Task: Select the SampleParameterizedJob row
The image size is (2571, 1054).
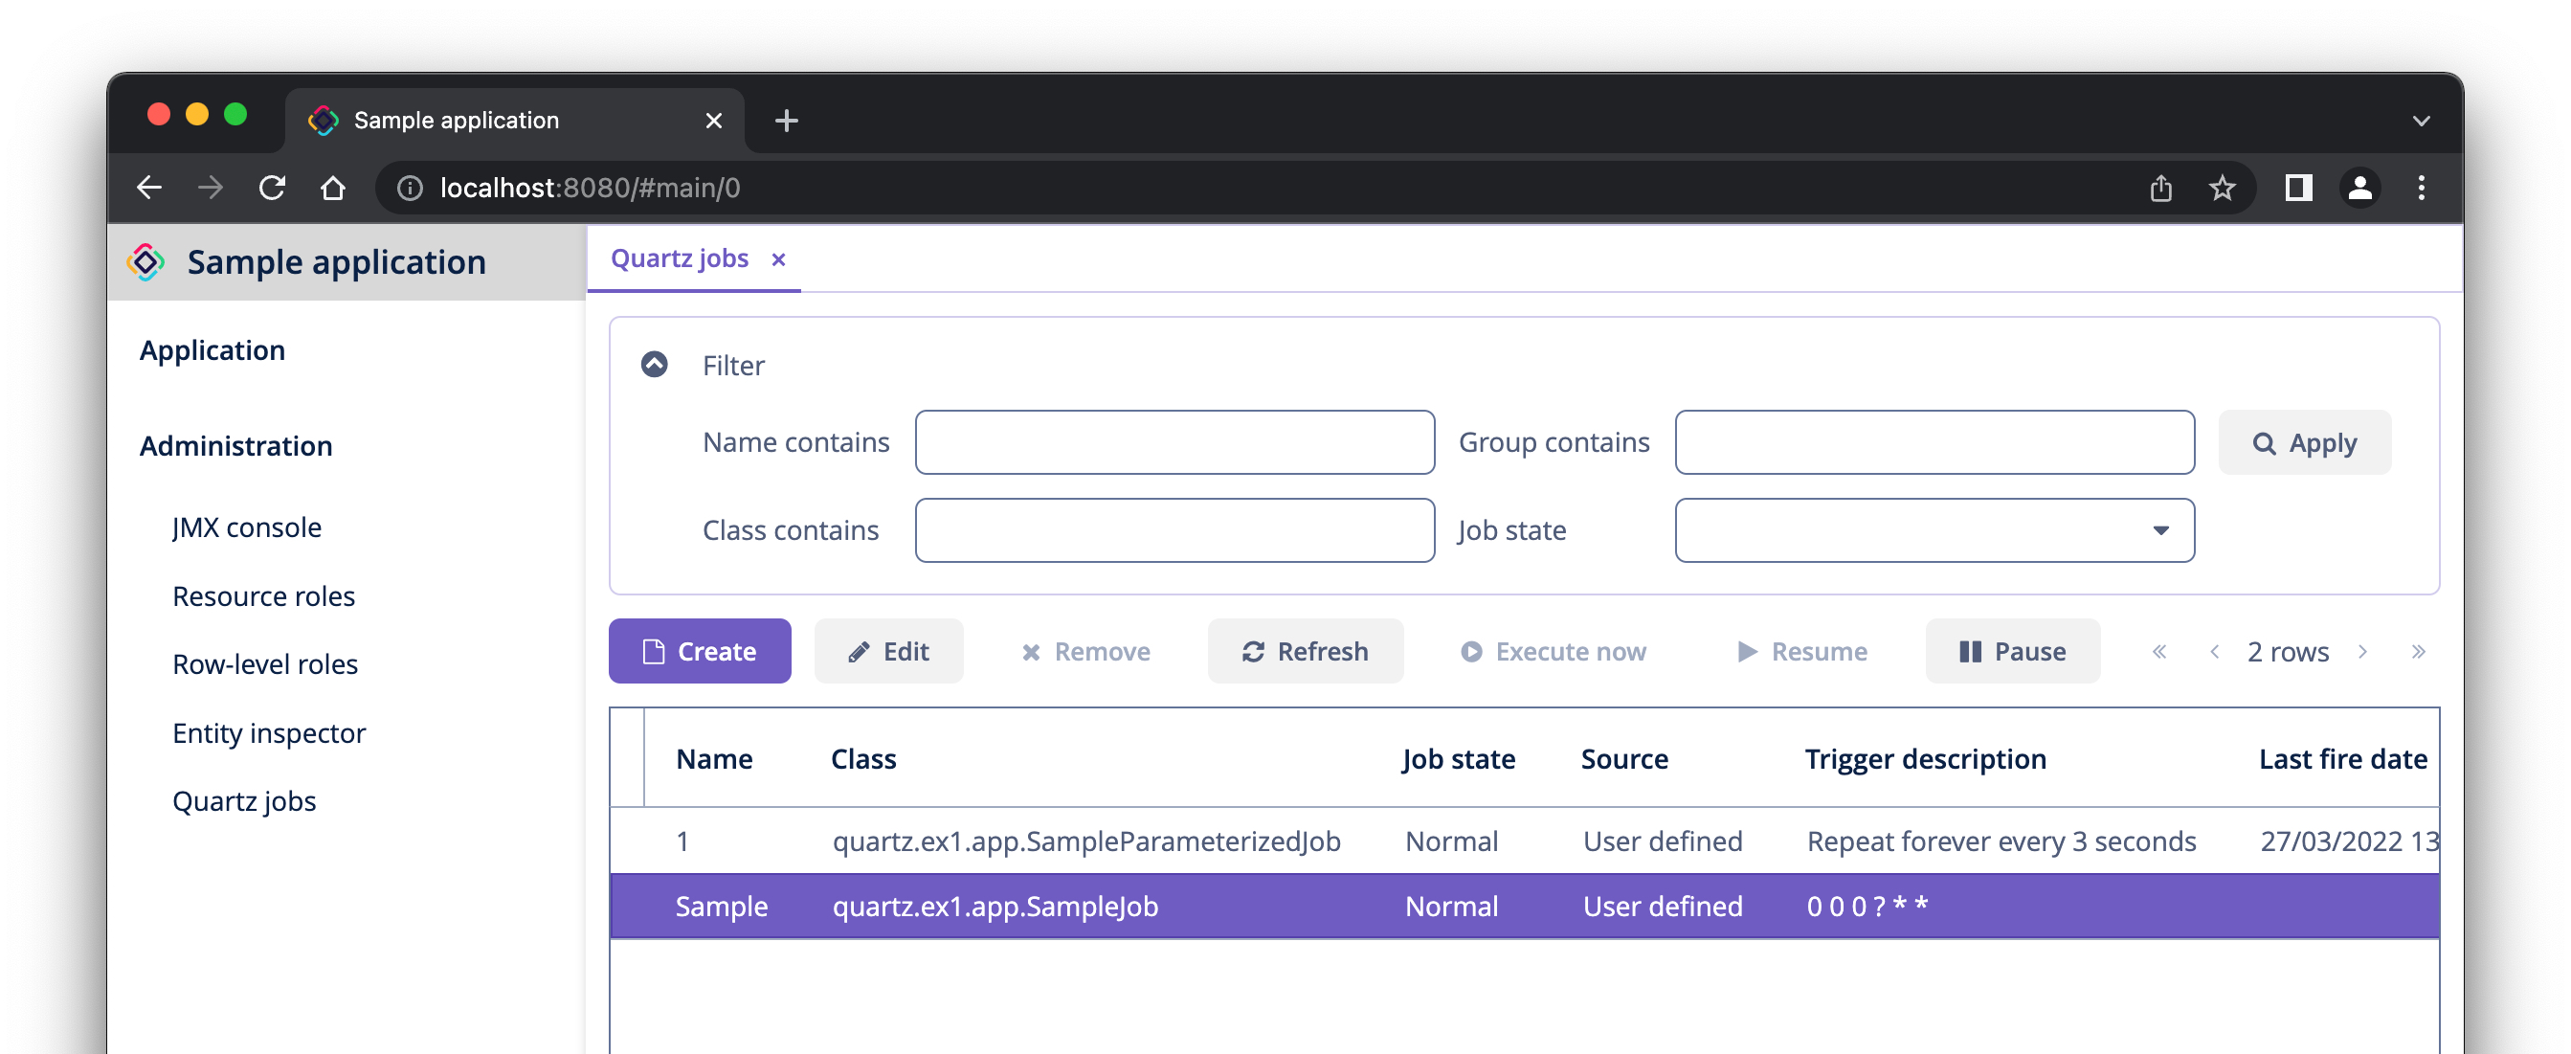Action: [1524, 841]
